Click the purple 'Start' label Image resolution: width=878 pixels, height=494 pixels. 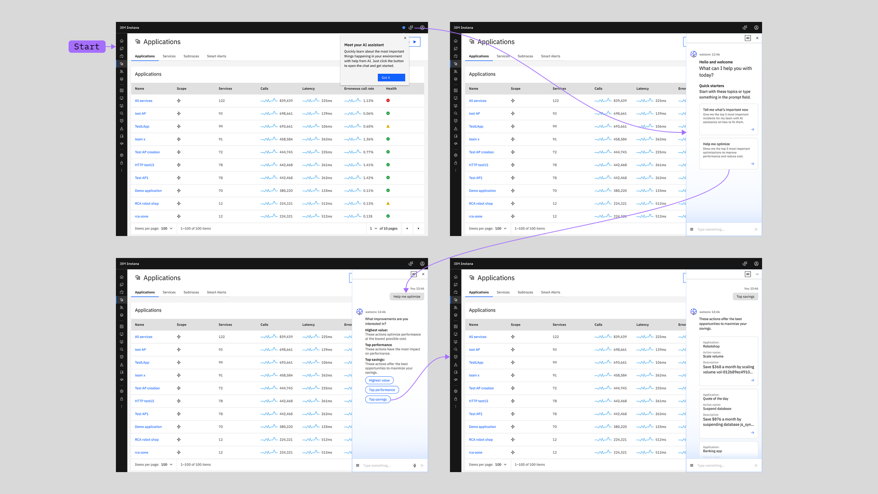coord(87,46)
